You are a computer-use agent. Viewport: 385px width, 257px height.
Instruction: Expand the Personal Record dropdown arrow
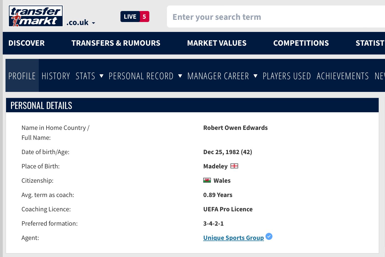click(180, 76)
